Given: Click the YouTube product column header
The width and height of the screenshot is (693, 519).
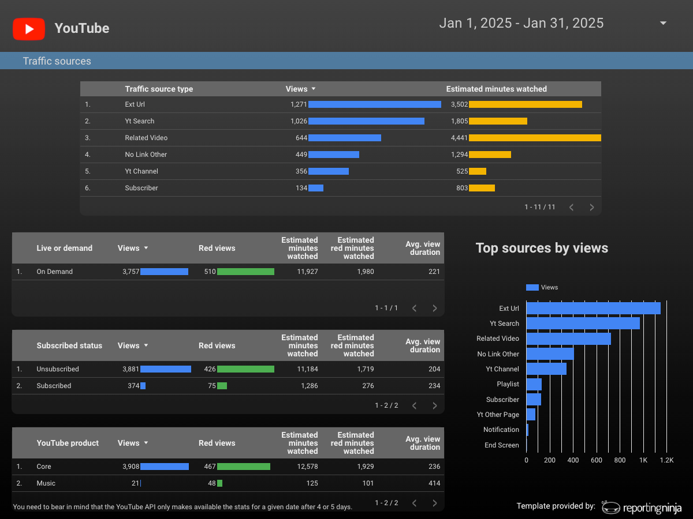Looking at the screenshot, I should pos(68,443).
